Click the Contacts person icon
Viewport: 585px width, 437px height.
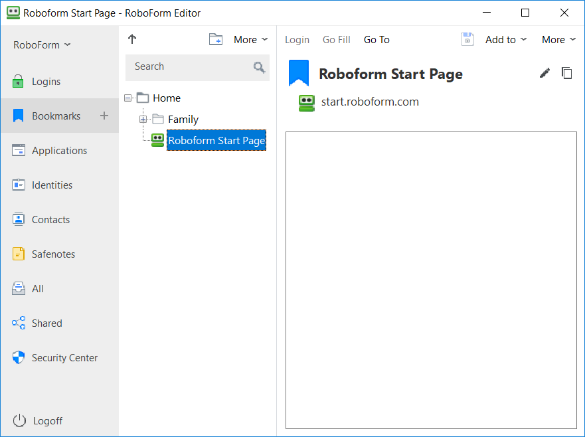pos(19,219)
